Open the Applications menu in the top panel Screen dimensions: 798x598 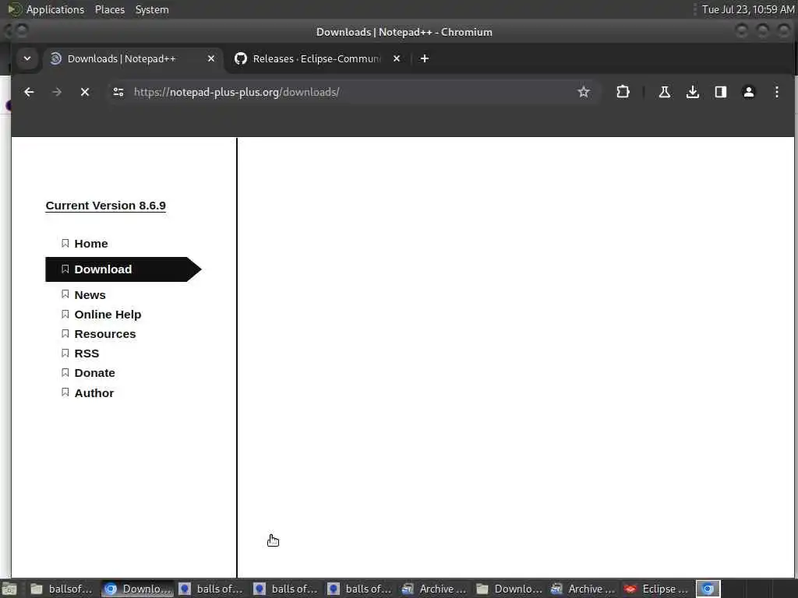point(55,9)
